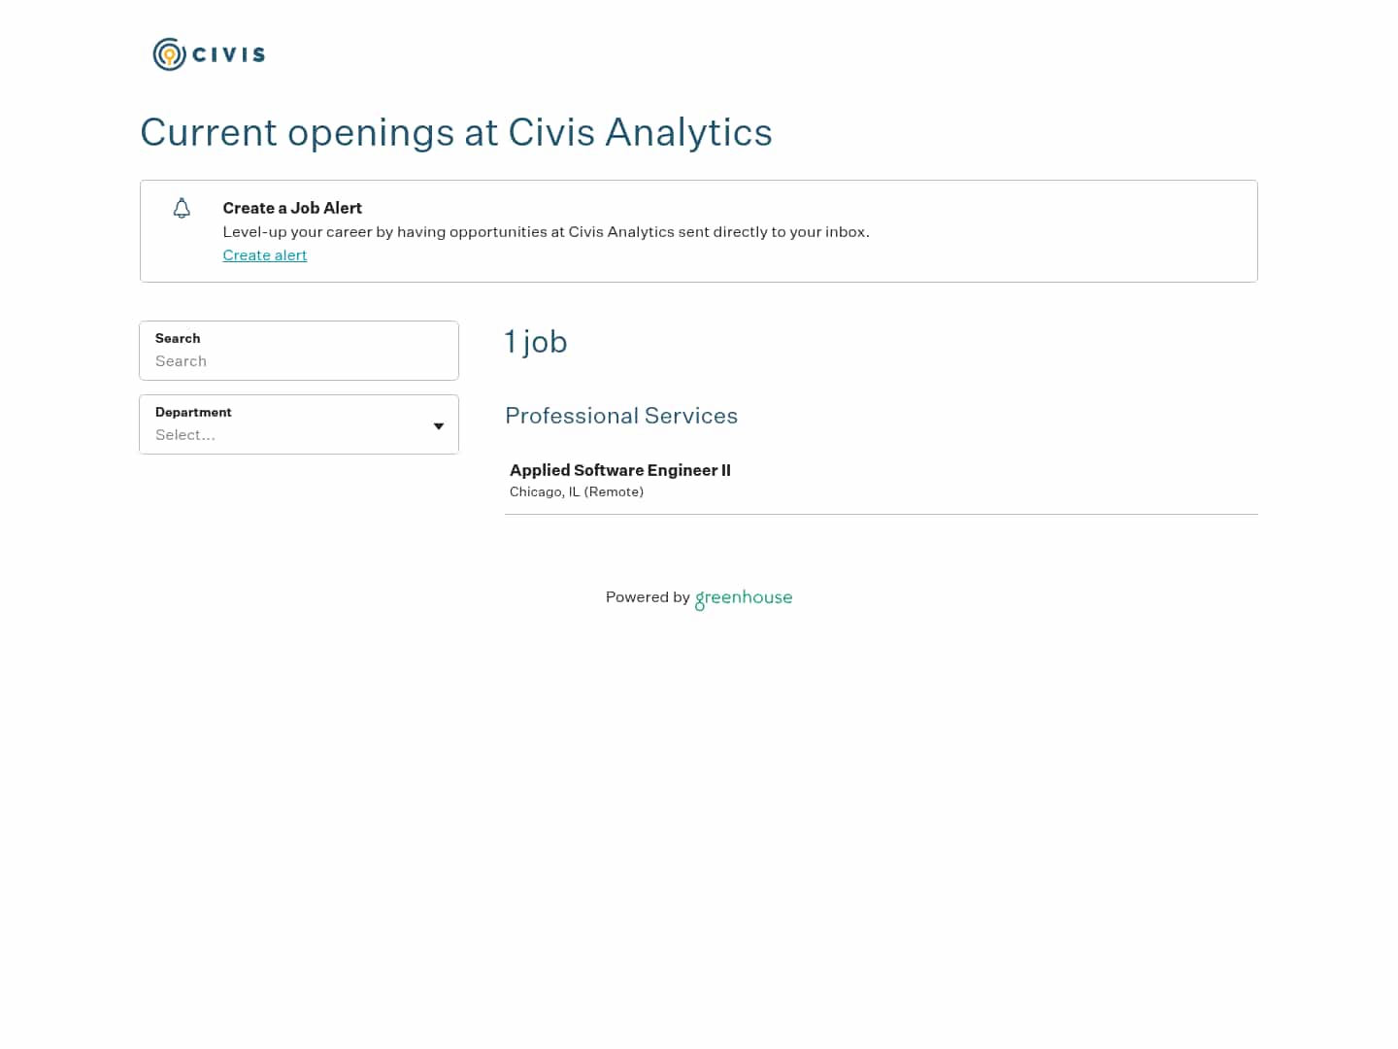
Task: Click inside the Search field
Action: pos(299,361)
